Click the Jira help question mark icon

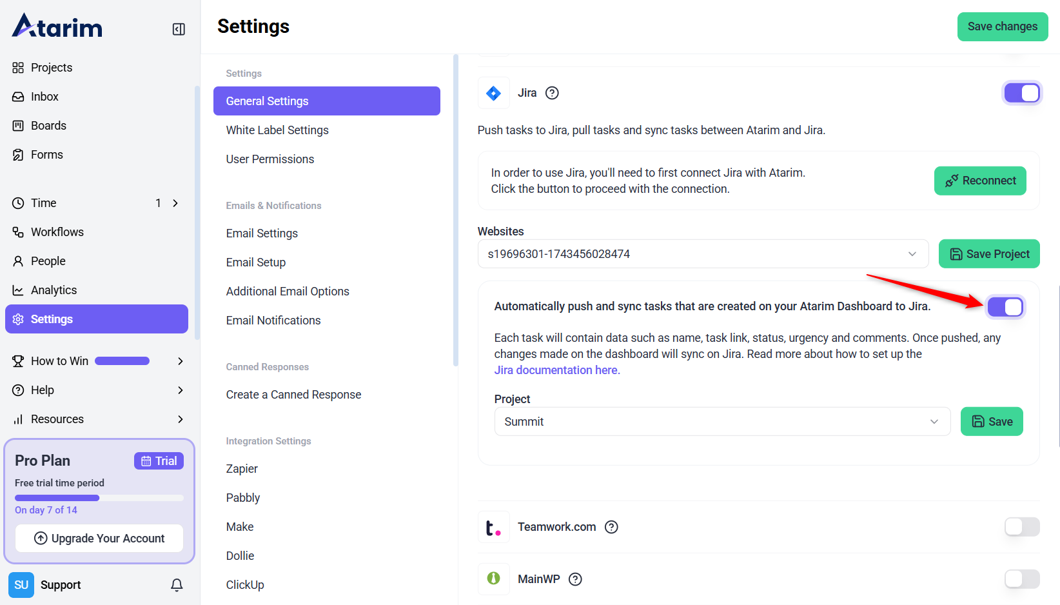coord(552,93)
